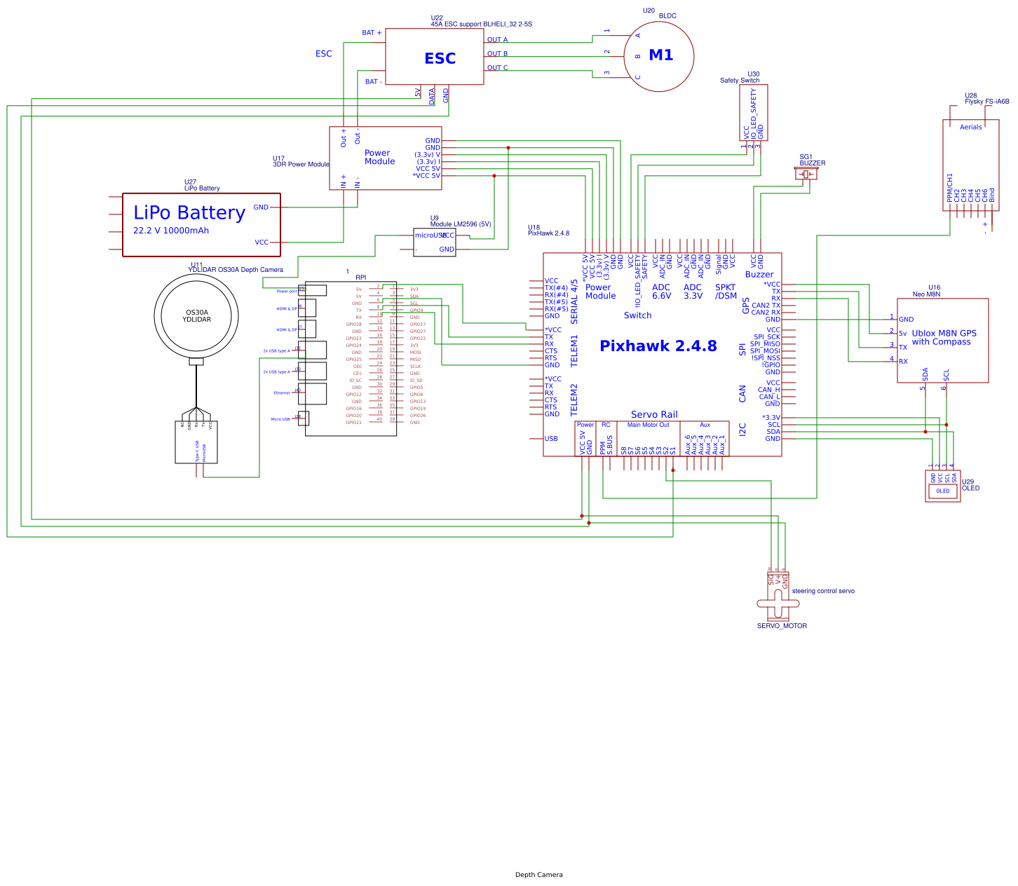This screenshot has height=886, width=1018.
Task: Select the Ublox M8N GPS block
Action: pyautogui.click(x=943, y=341)
